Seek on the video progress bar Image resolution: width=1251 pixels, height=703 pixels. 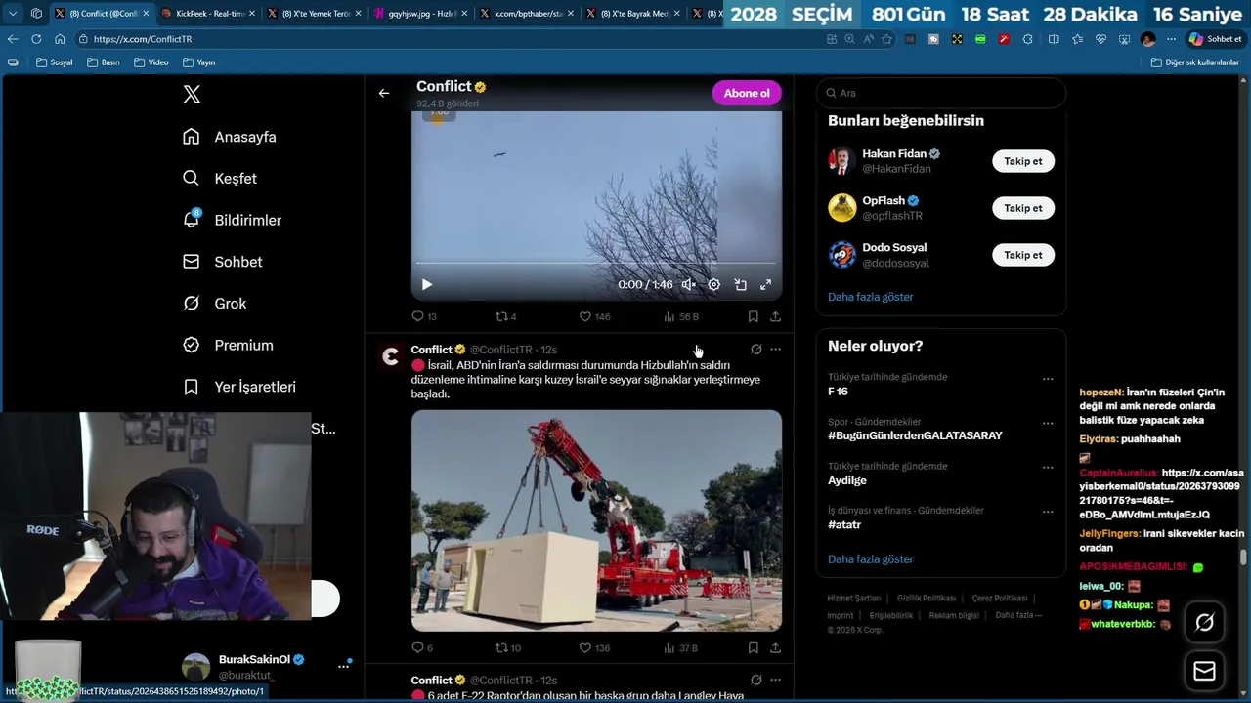click(596, 264)
